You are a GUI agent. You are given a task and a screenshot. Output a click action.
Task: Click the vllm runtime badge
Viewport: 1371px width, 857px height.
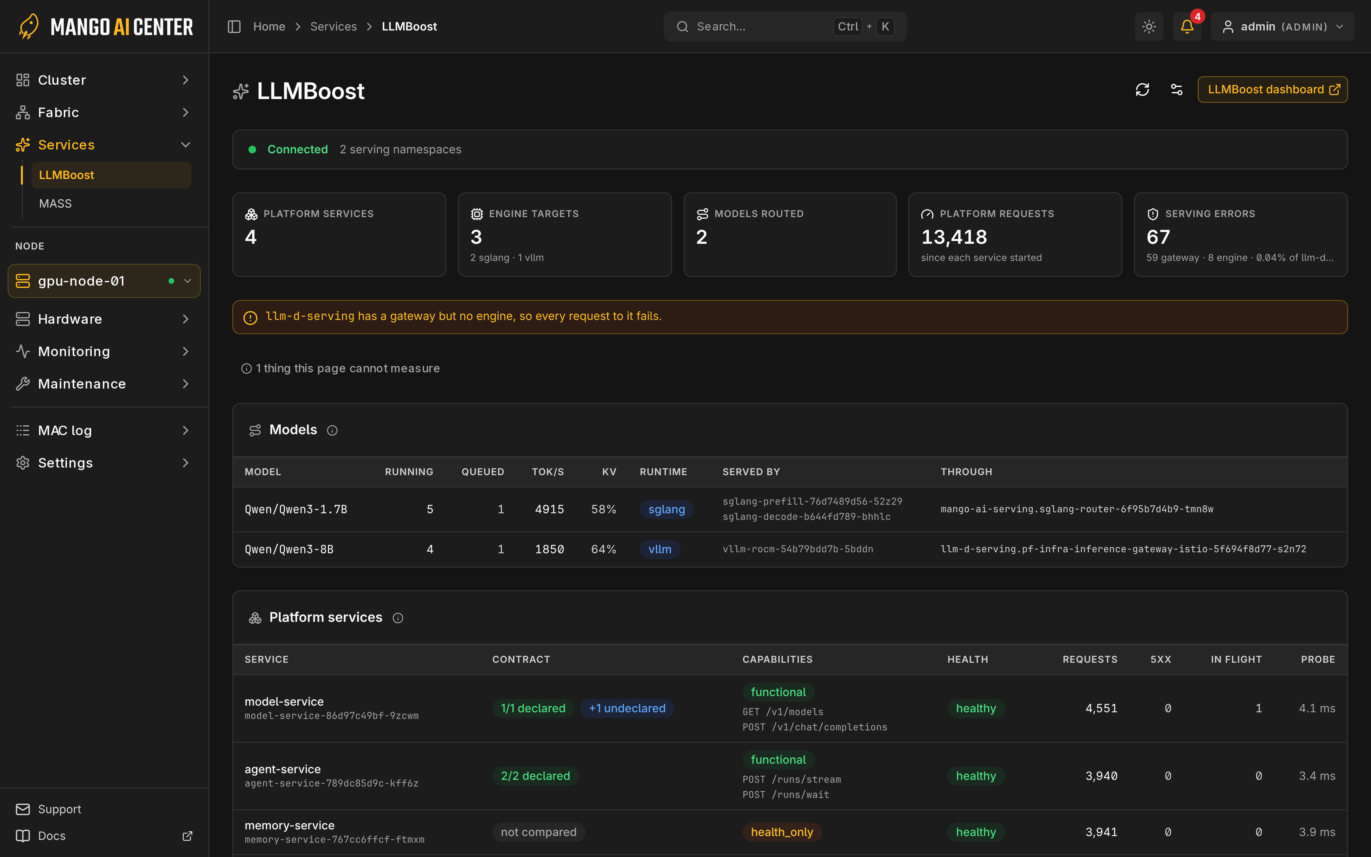(x=659, y=549)
